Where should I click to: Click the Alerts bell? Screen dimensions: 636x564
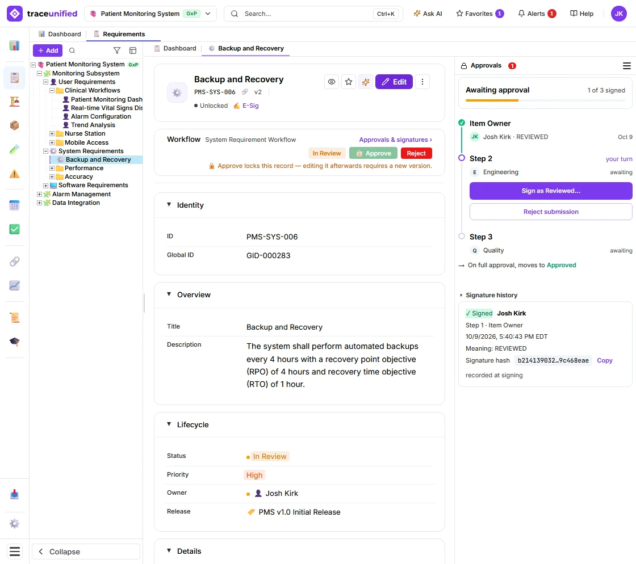click(537, 14)
